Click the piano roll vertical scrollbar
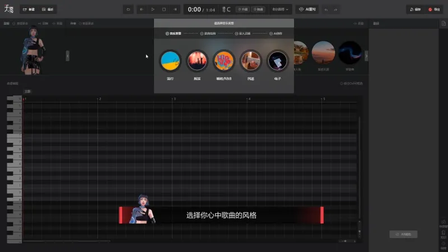448x252 pixels. pos(360,167)
